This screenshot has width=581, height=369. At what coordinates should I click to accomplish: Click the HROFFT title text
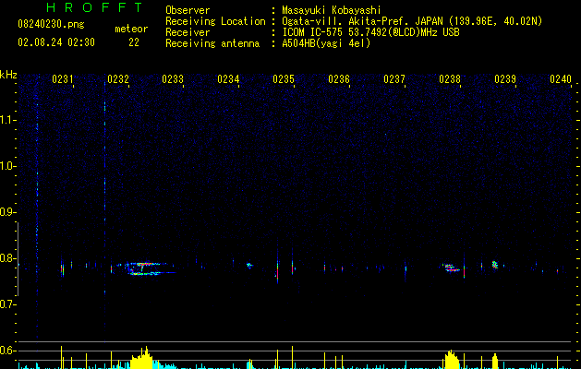click(95, 7)
